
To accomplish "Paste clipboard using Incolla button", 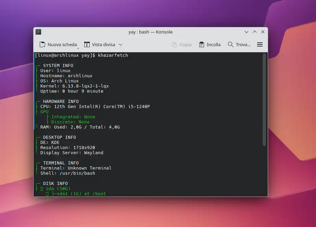I will coord(210,44).
